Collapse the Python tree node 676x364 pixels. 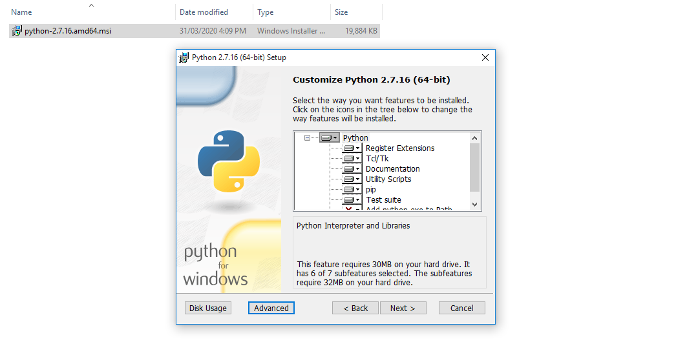308,137
